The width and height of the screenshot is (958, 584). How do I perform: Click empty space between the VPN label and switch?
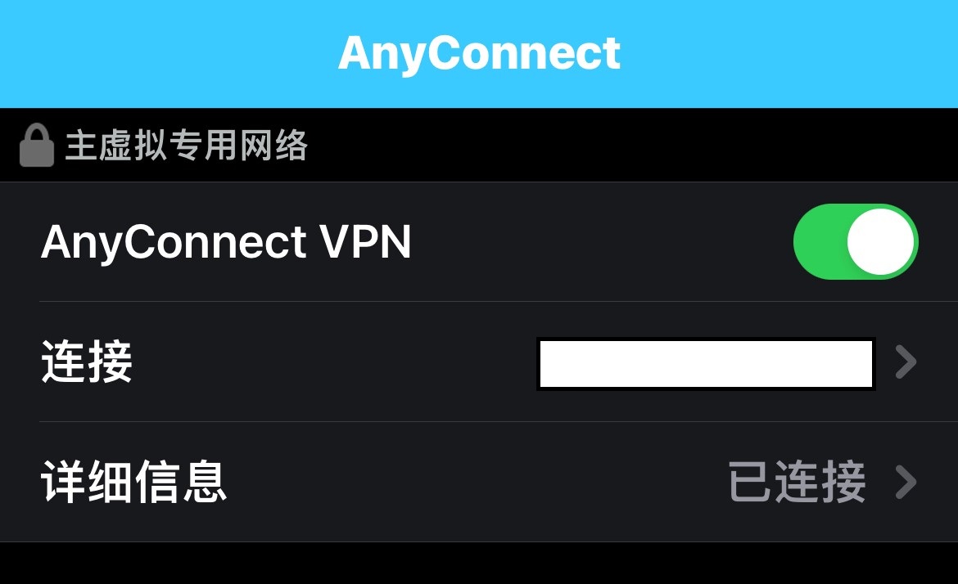coord(603,241)
